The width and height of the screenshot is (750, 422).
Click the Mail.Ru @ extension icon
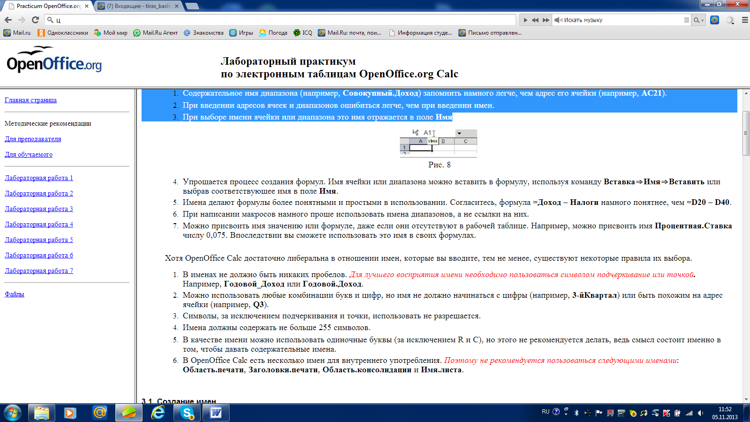tap(714, 20)
